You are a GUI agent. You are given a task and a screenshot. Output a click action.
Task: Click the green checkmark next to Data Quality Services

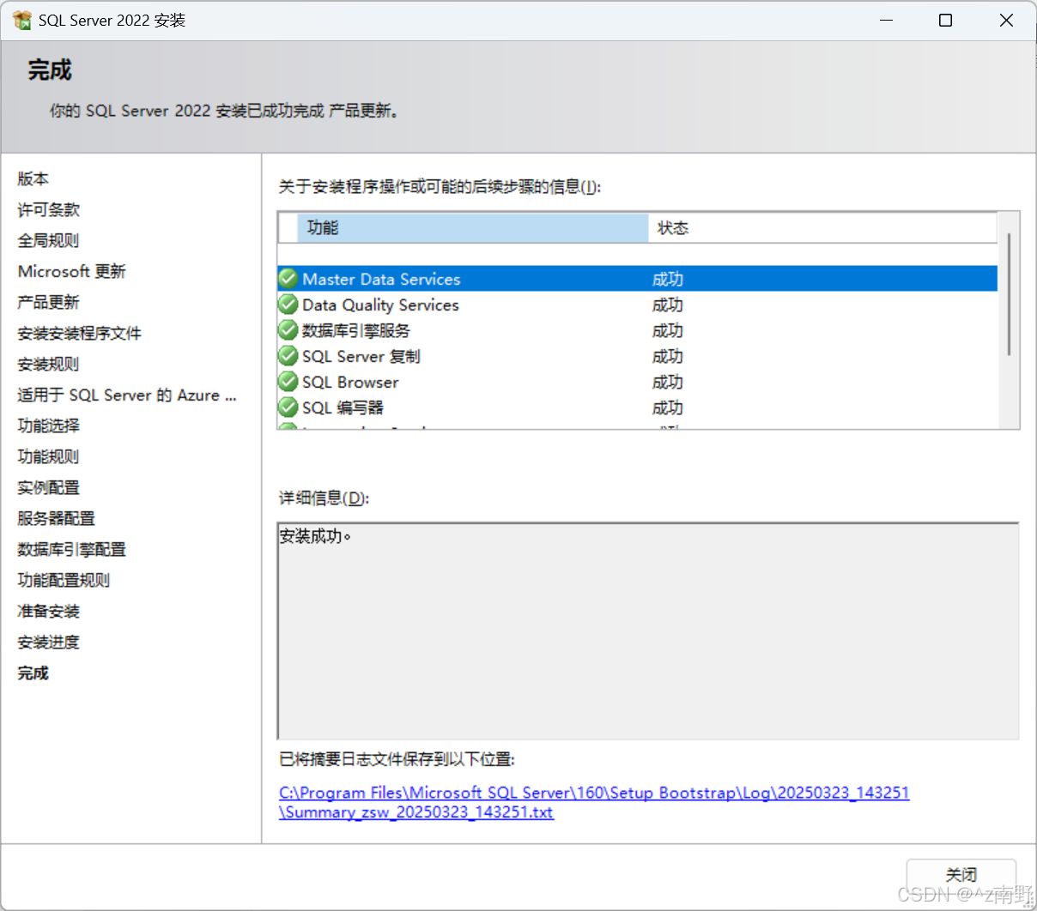(x=288, y=304)
